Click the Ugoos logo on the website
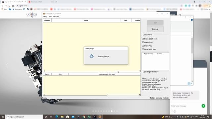The height and width of the screenshot is (119, 212). 32,15
